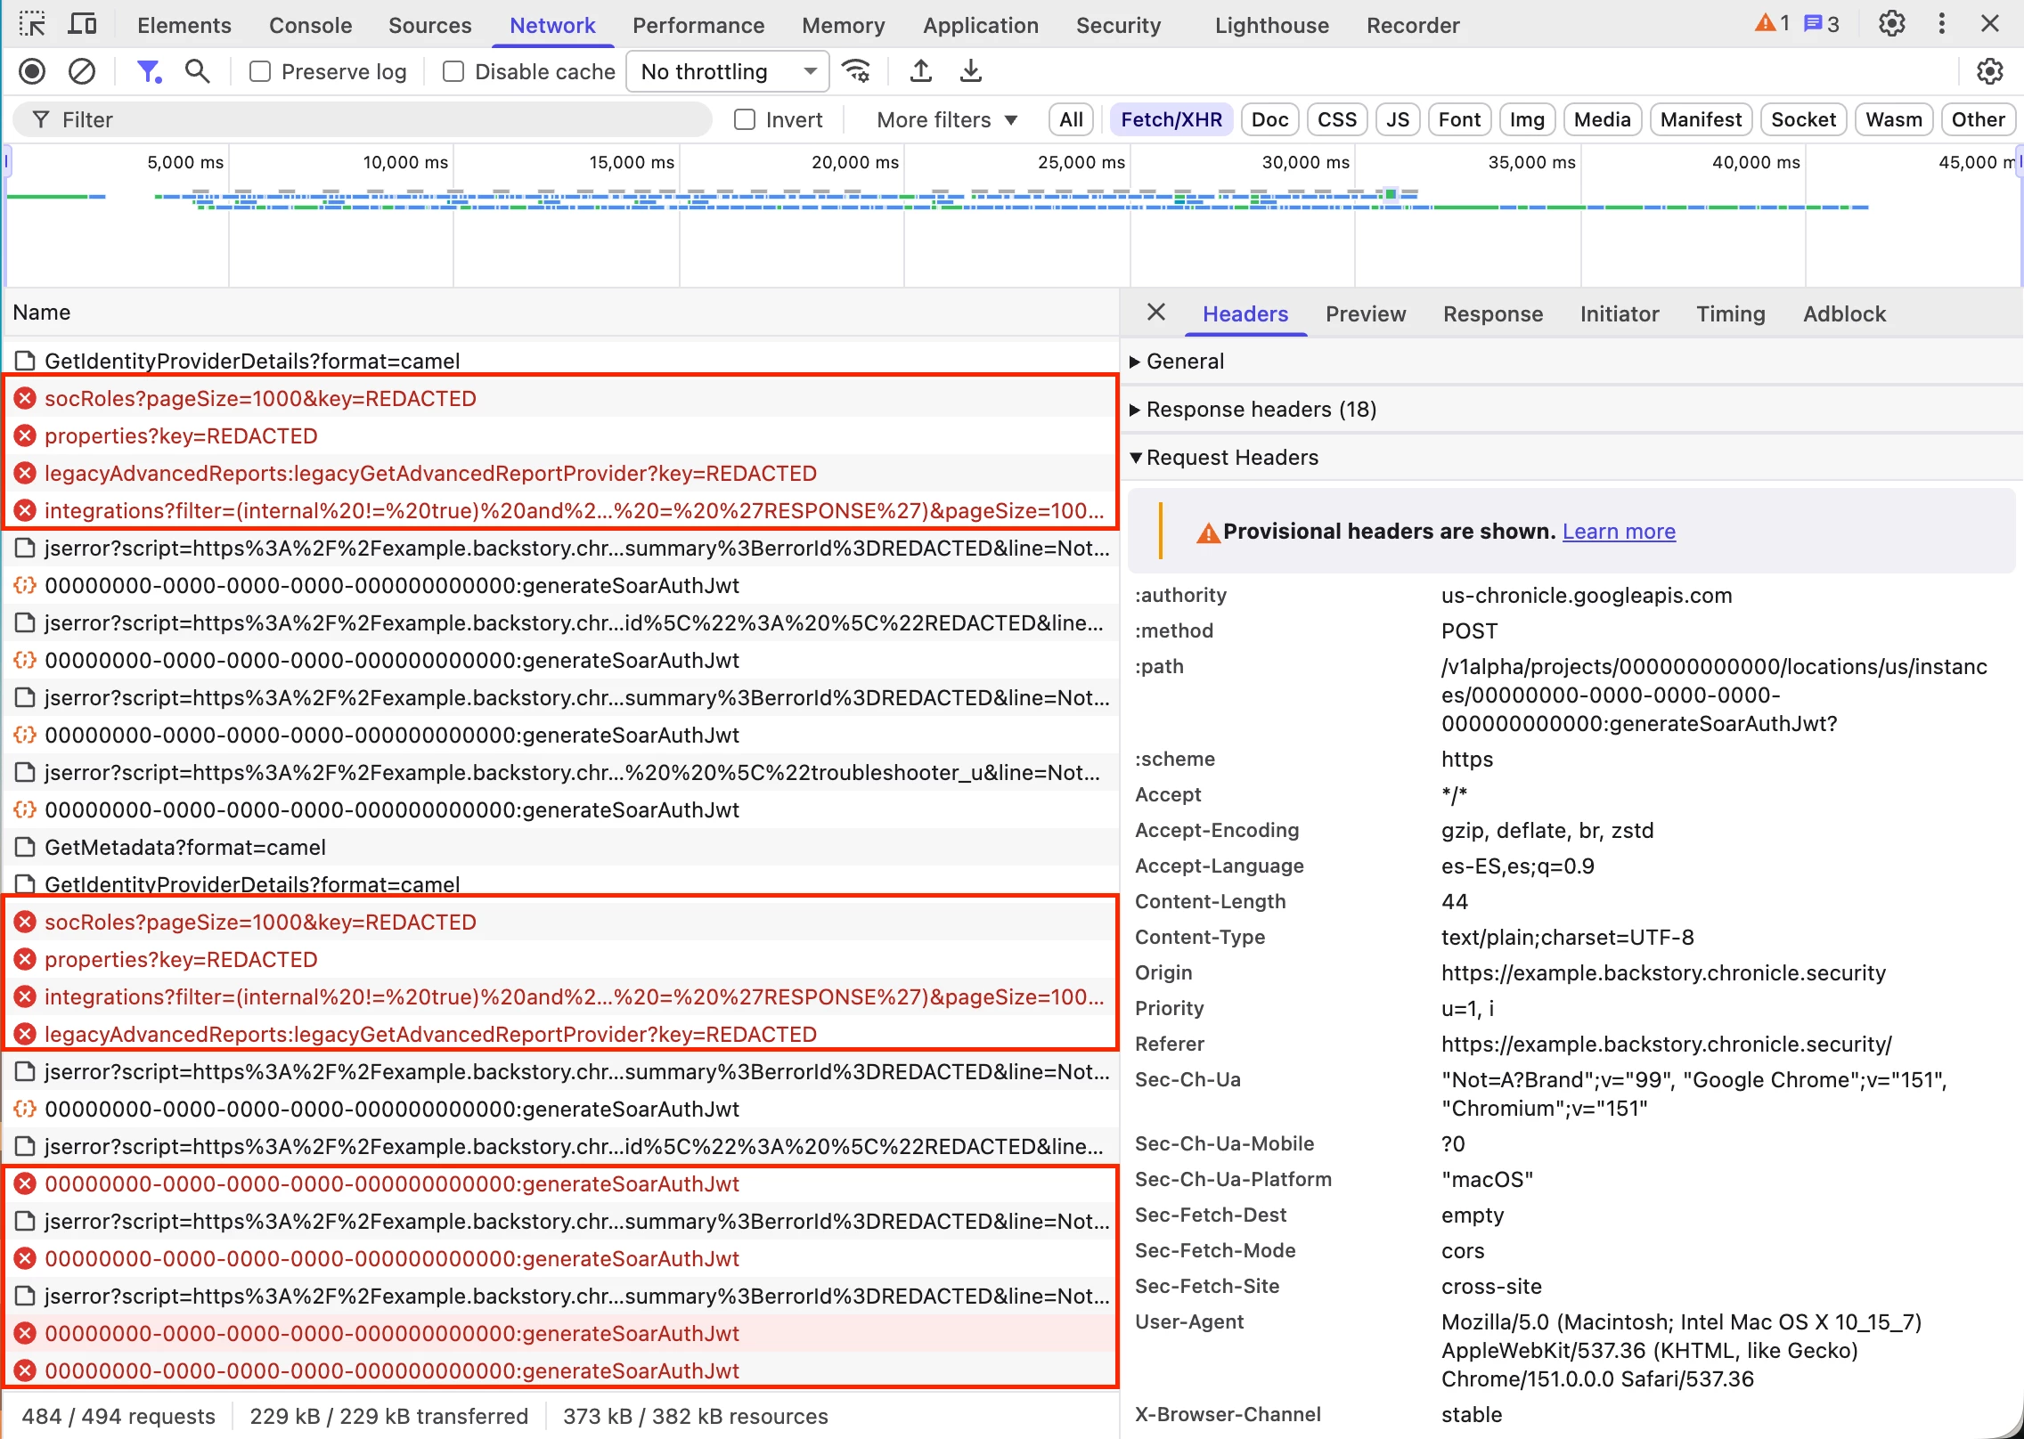Screen dimensions: 2024x1439
Task: Open the network search magnifier
Action: tap(197, 71)
